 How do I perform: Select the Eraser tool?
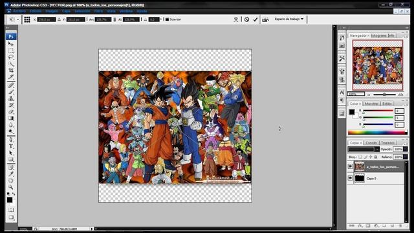point(11,111)
